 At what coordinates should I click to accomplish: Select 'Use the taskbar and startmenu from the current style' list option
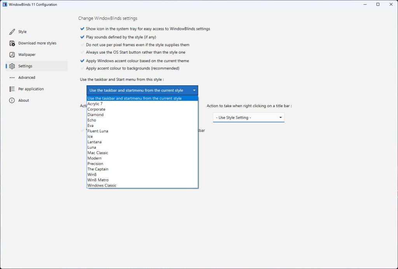pos(142,98)
